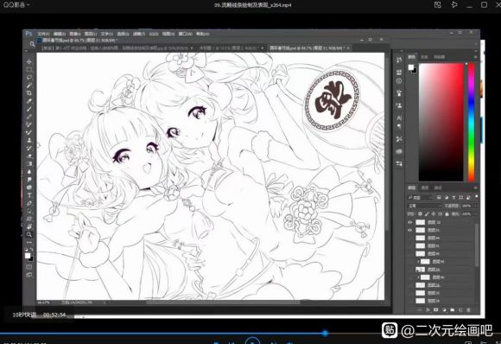The width and height of the screenshot is (501, 344).
Task: Select the Rectangular Marquee tool
Action: 29,69
